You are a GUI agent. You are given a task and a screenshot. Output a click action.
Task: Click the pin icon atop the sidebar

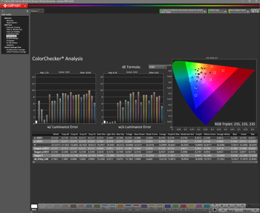pyautogui.click(x=27, y=11)
